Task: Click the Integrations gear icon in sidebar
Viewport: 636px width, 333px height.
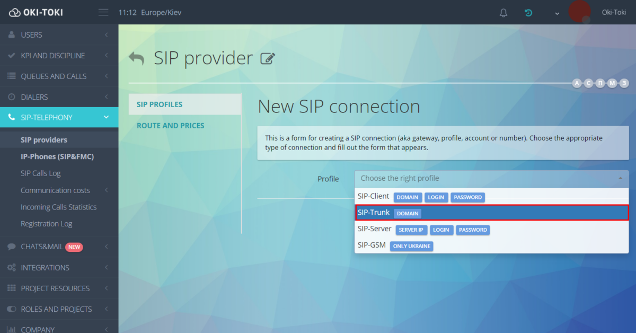Action: 12,267
